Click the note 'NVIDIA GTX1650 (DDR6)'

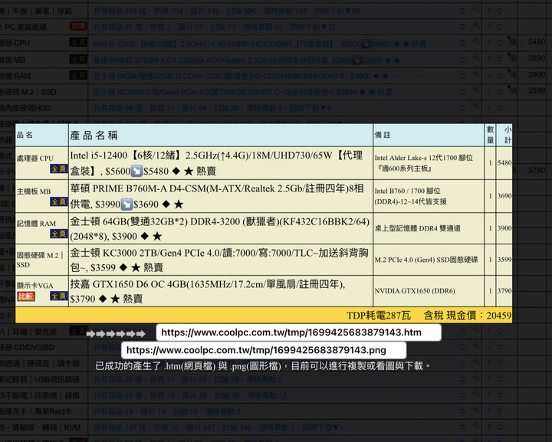[415, 291]
